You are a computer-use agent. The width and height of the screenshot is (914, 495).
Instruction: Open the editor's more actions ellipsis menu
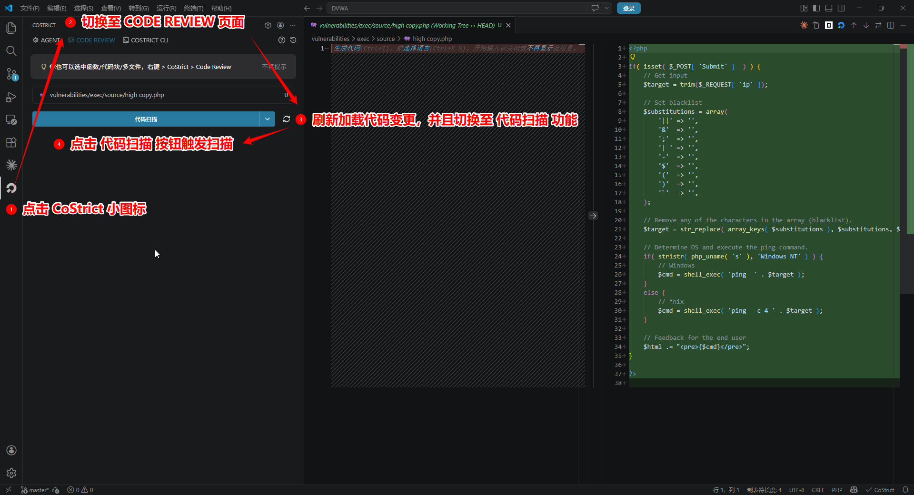click(903, 25)
